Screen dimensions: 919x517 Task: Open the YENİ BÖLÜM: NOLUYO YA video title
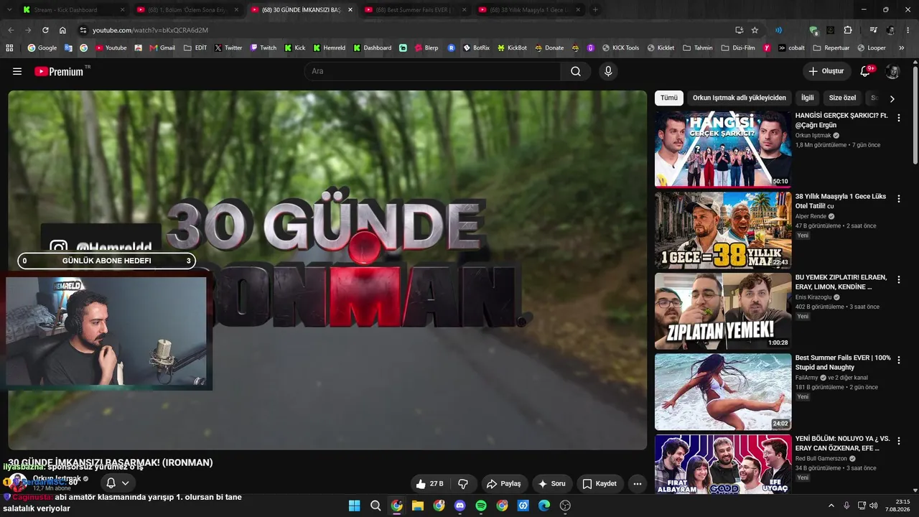pos(842,443)
